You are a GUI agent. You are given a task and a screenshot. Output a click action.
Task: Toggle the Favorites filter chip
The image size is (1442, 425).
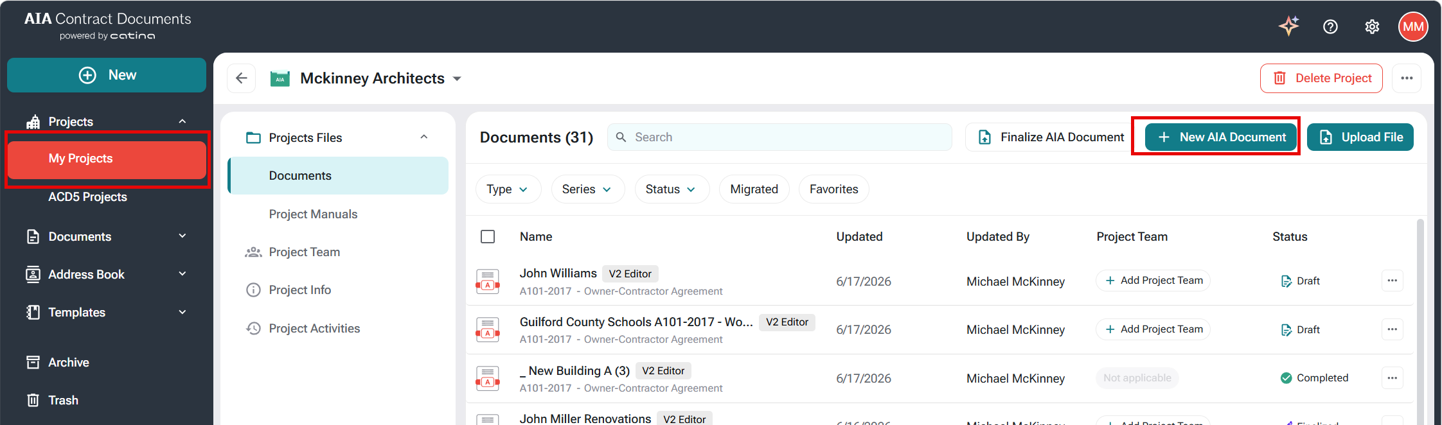click(833, 189)
